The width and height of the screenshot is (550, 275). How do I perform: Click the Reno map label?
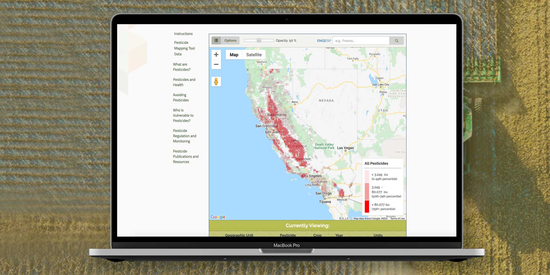click(x=295, y=102)
